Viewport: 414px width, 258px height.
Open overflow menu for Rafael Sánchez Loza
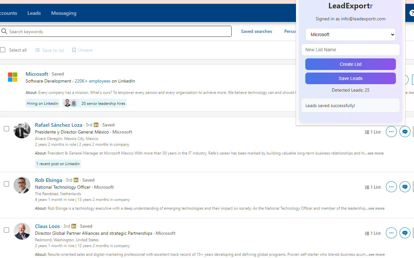391,132
